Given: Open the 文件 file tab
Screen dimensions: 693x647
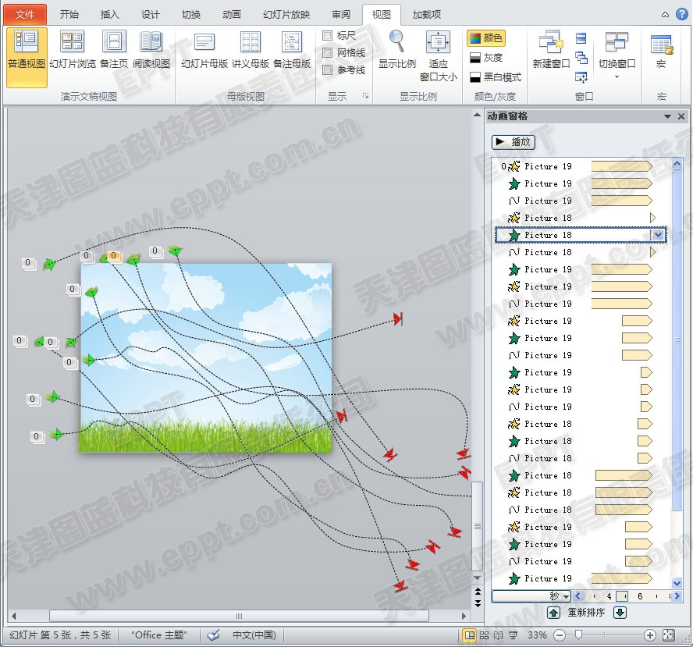Looking at the screenshot, I should coord(25,15).
